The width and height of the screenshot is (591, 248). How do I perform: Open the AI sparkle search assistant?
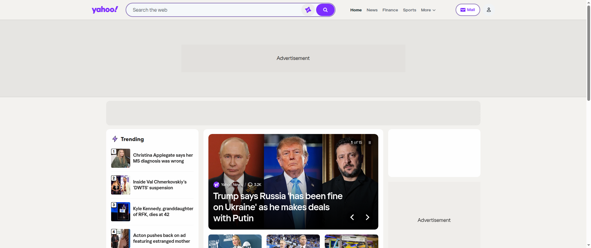(x=308, y=10)
